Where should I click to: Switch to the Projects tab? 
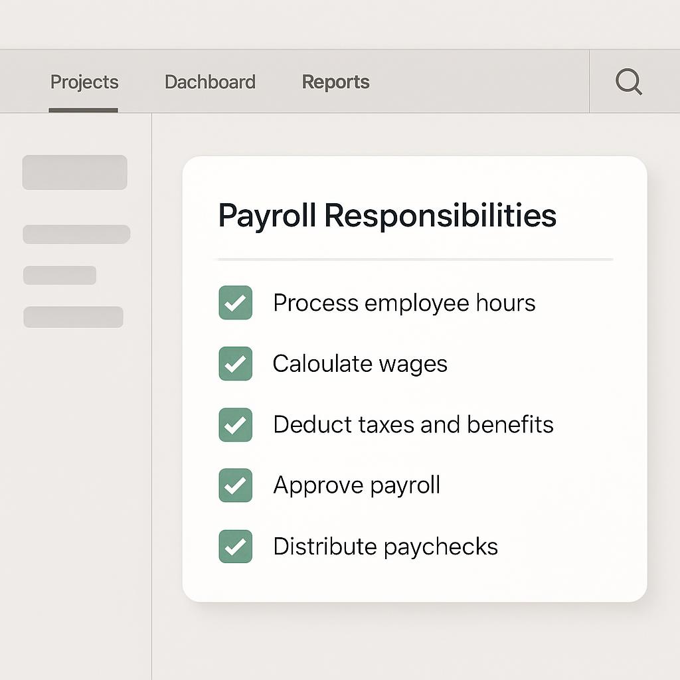click(x=84, y=82)
